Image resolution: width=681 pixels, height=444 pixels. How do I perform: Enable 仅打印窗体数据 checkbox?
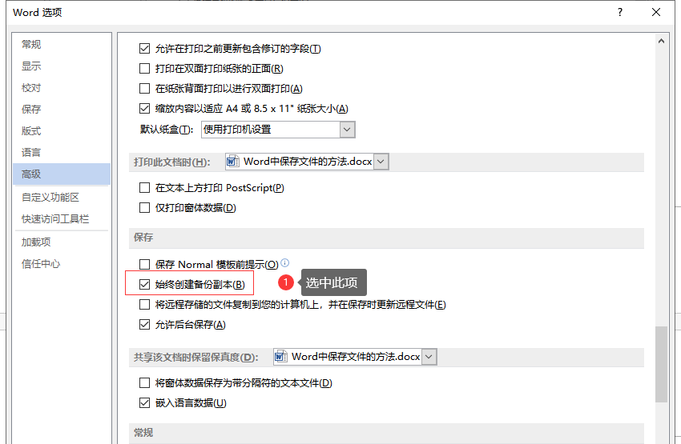tap(145, 208)
